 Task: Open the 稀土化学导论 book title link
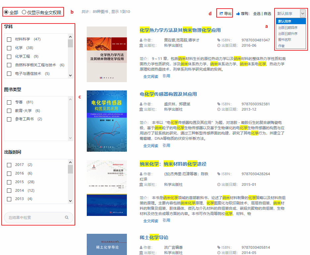(154, 237)
